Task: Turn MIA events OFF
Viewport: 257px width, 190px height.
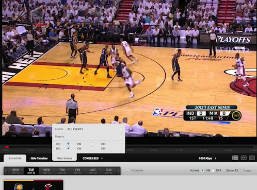Action: [x=92, y=148]
